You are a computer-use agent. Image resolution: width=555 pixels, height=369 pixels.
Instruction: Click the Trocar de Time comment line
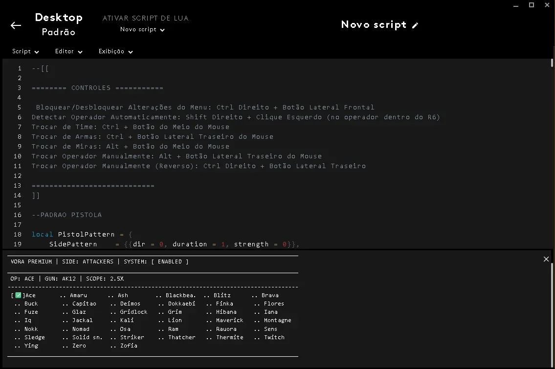coord(130,127)
